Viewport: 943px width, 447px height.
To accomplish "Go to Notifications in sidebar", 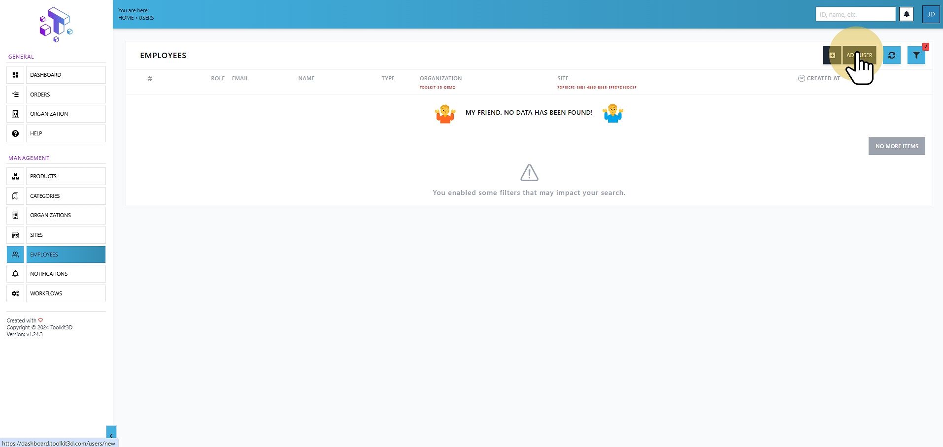I will pyautogui.click(x=66, y=274).
